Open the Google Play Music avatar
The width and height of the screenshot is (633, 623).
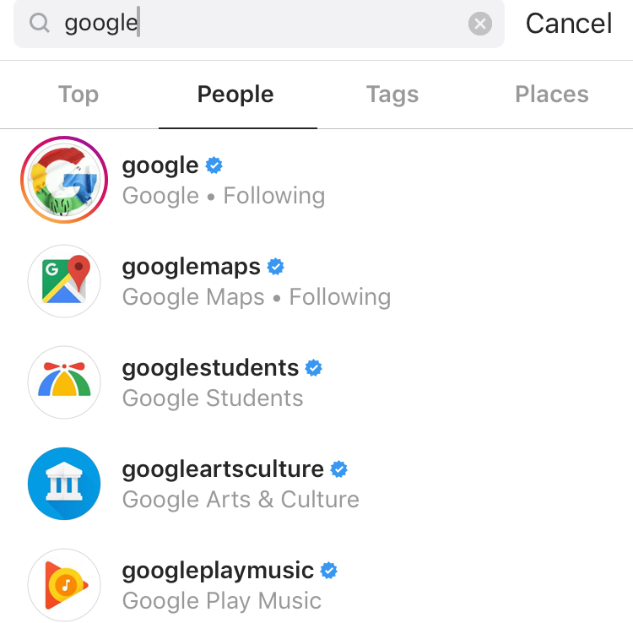(64, 585)
